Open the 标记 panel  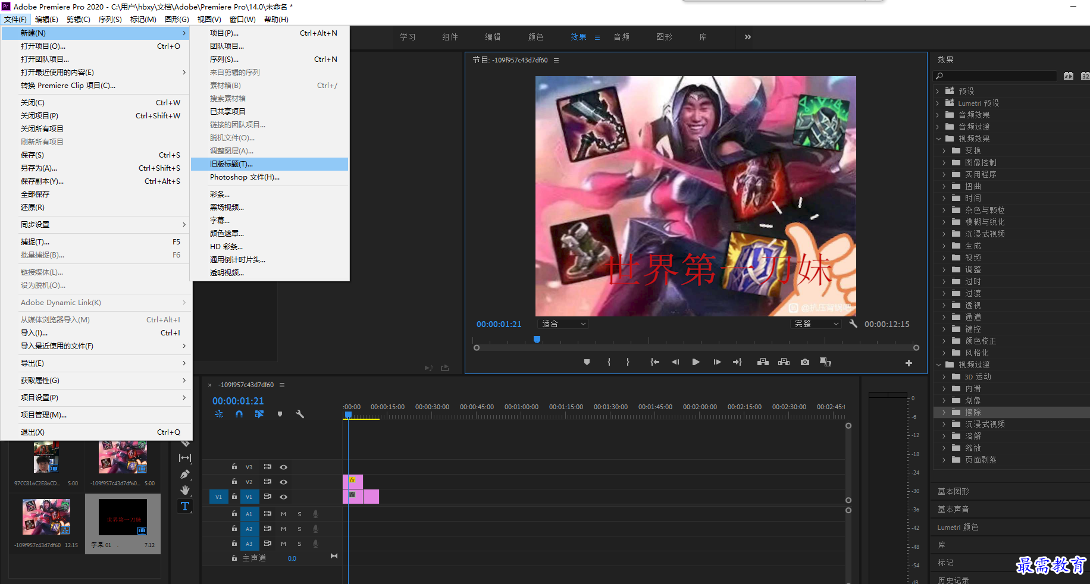945,563
